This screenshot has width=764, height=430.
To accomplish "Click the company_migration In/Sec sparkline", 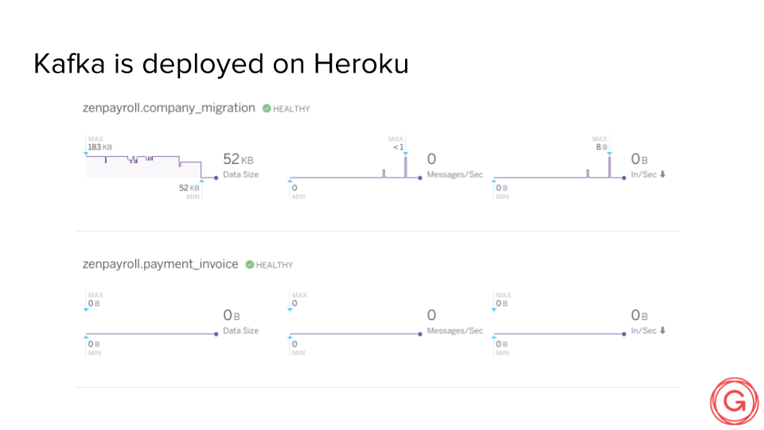I will 559,167.
